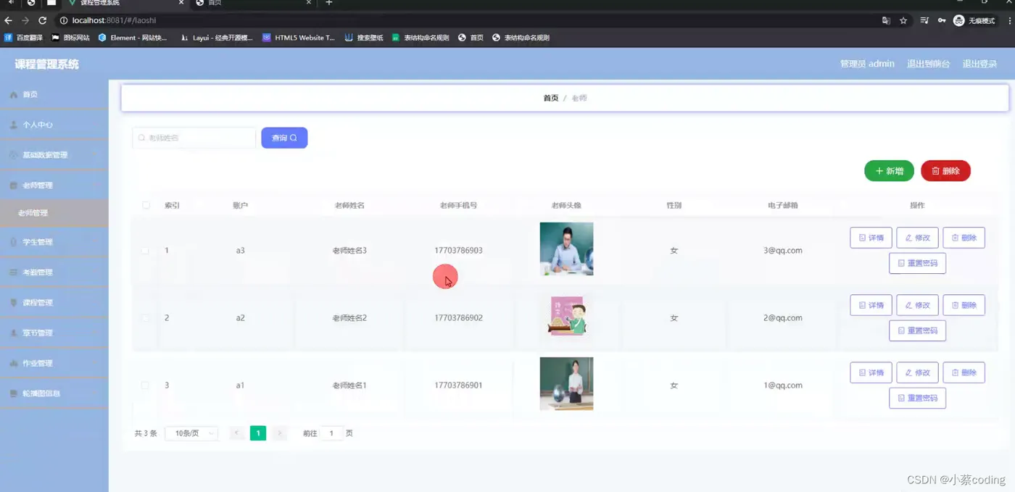
Task: Expand 基础数据管理 menu arrow
Action: [96, 155]
